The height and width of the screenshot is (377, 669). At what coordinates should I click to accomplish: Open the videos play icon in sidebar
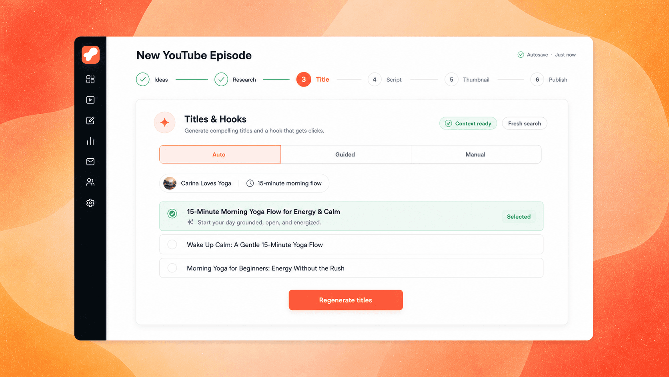coord(90,100)
